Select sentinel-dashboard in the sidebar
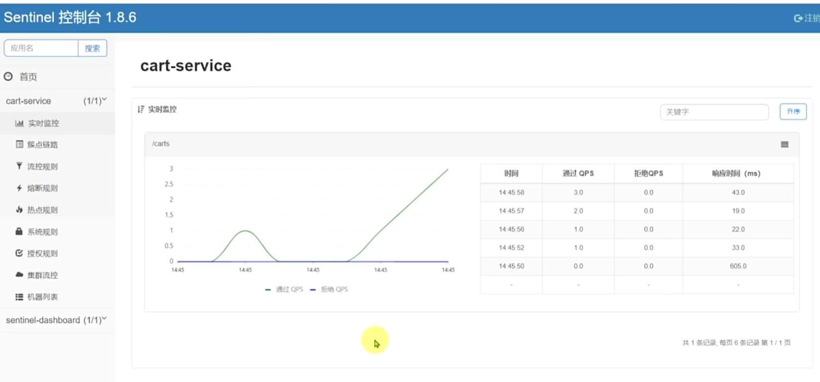The image size is (820, 382). coord(43,320)
